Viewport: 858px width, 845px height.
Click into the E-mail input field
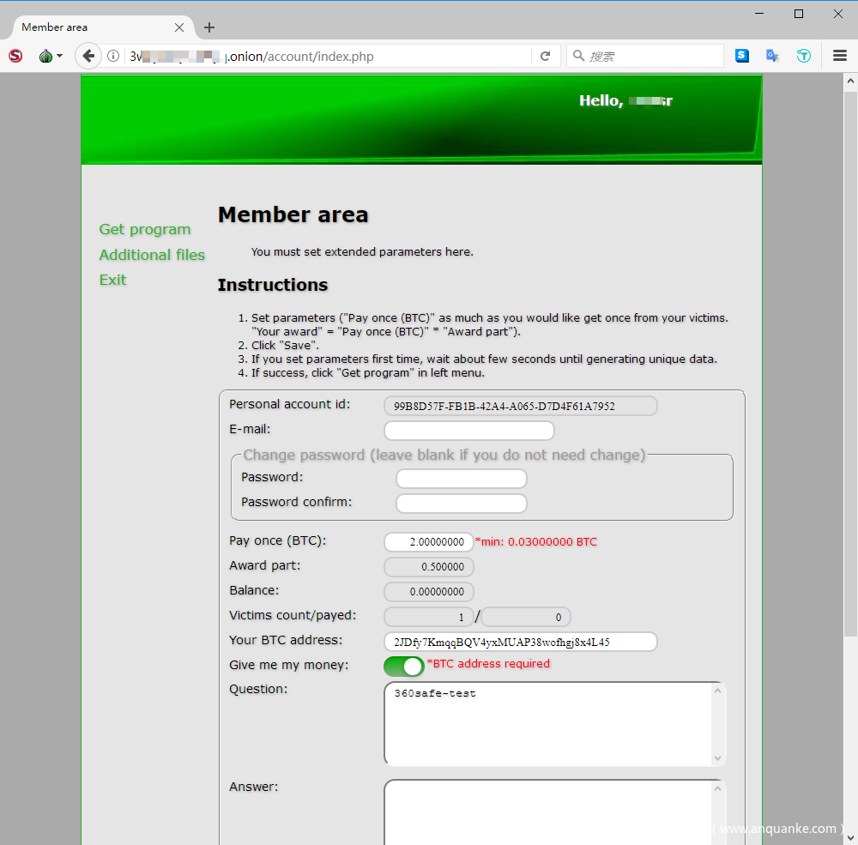(468, 431)
